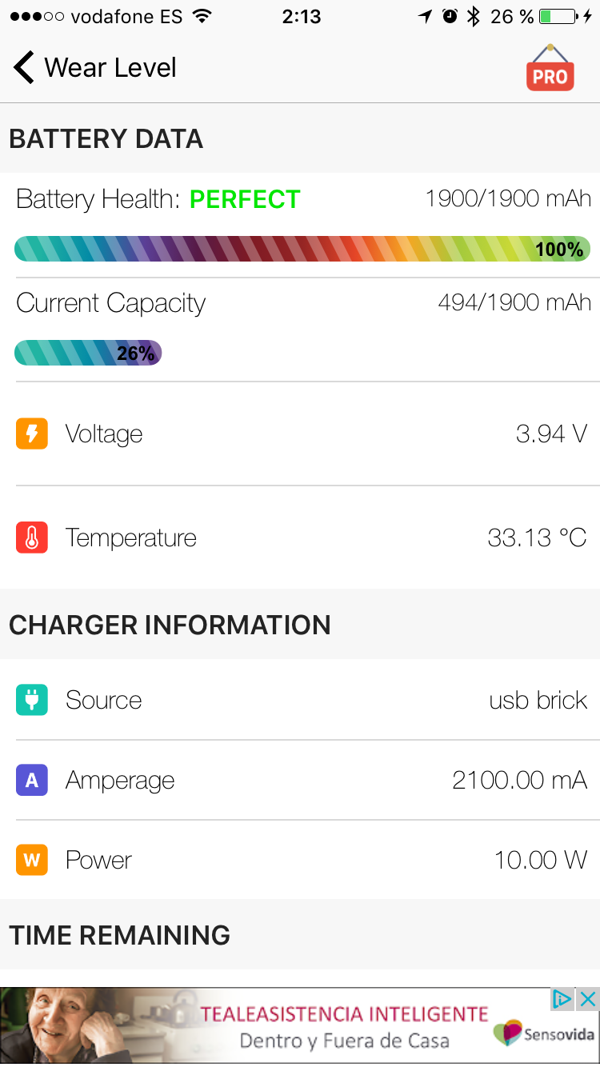Tap the purple Amperage icon

click(32, 780)
